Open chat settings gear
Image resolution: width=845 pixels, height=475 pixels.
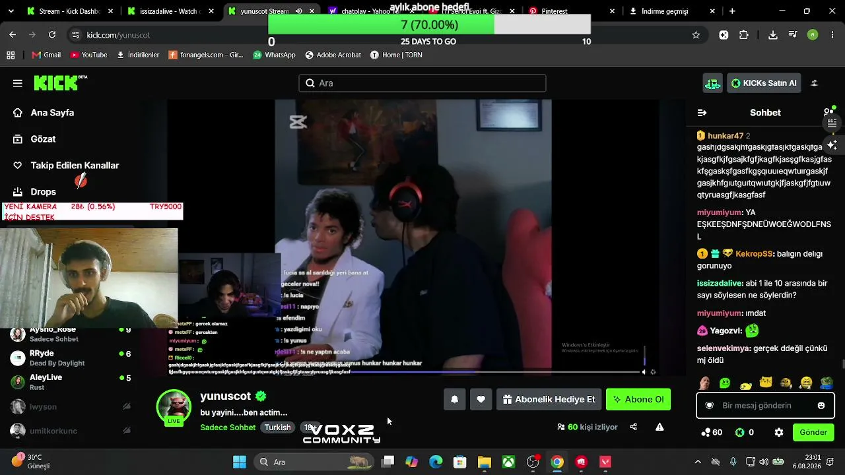point(779,432)
